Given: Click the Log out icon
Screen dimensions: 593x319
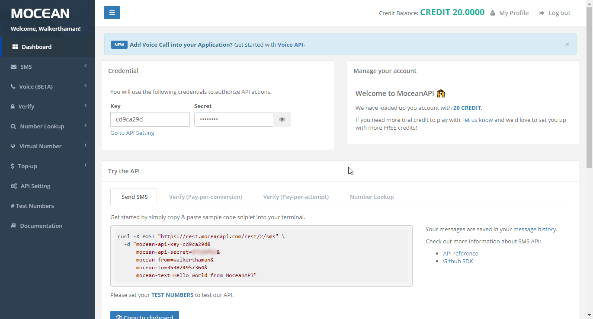Looking at the screenshot, I should point(542,13).
